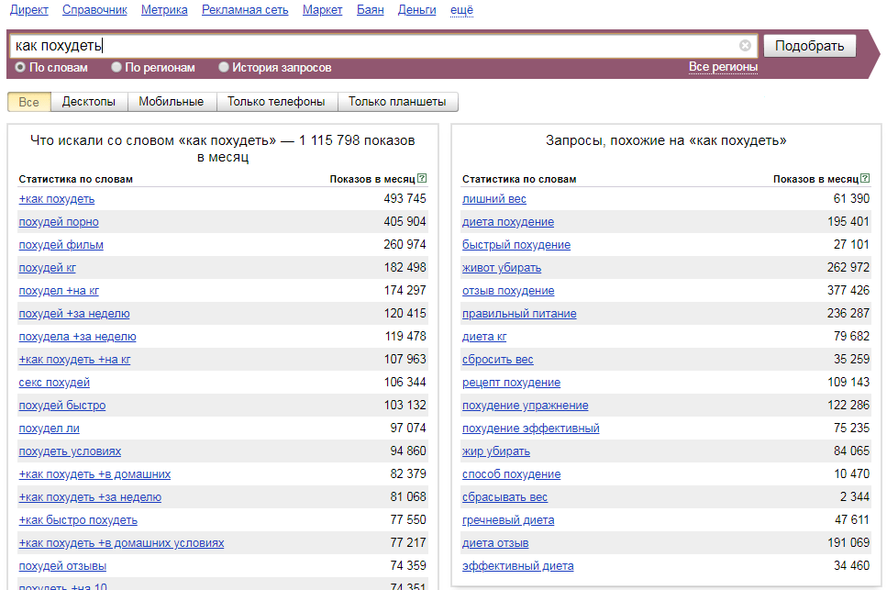Open the рецепт похудение similar query
The height and width of the screenshot is (590, 887).
tap(512, 383)
